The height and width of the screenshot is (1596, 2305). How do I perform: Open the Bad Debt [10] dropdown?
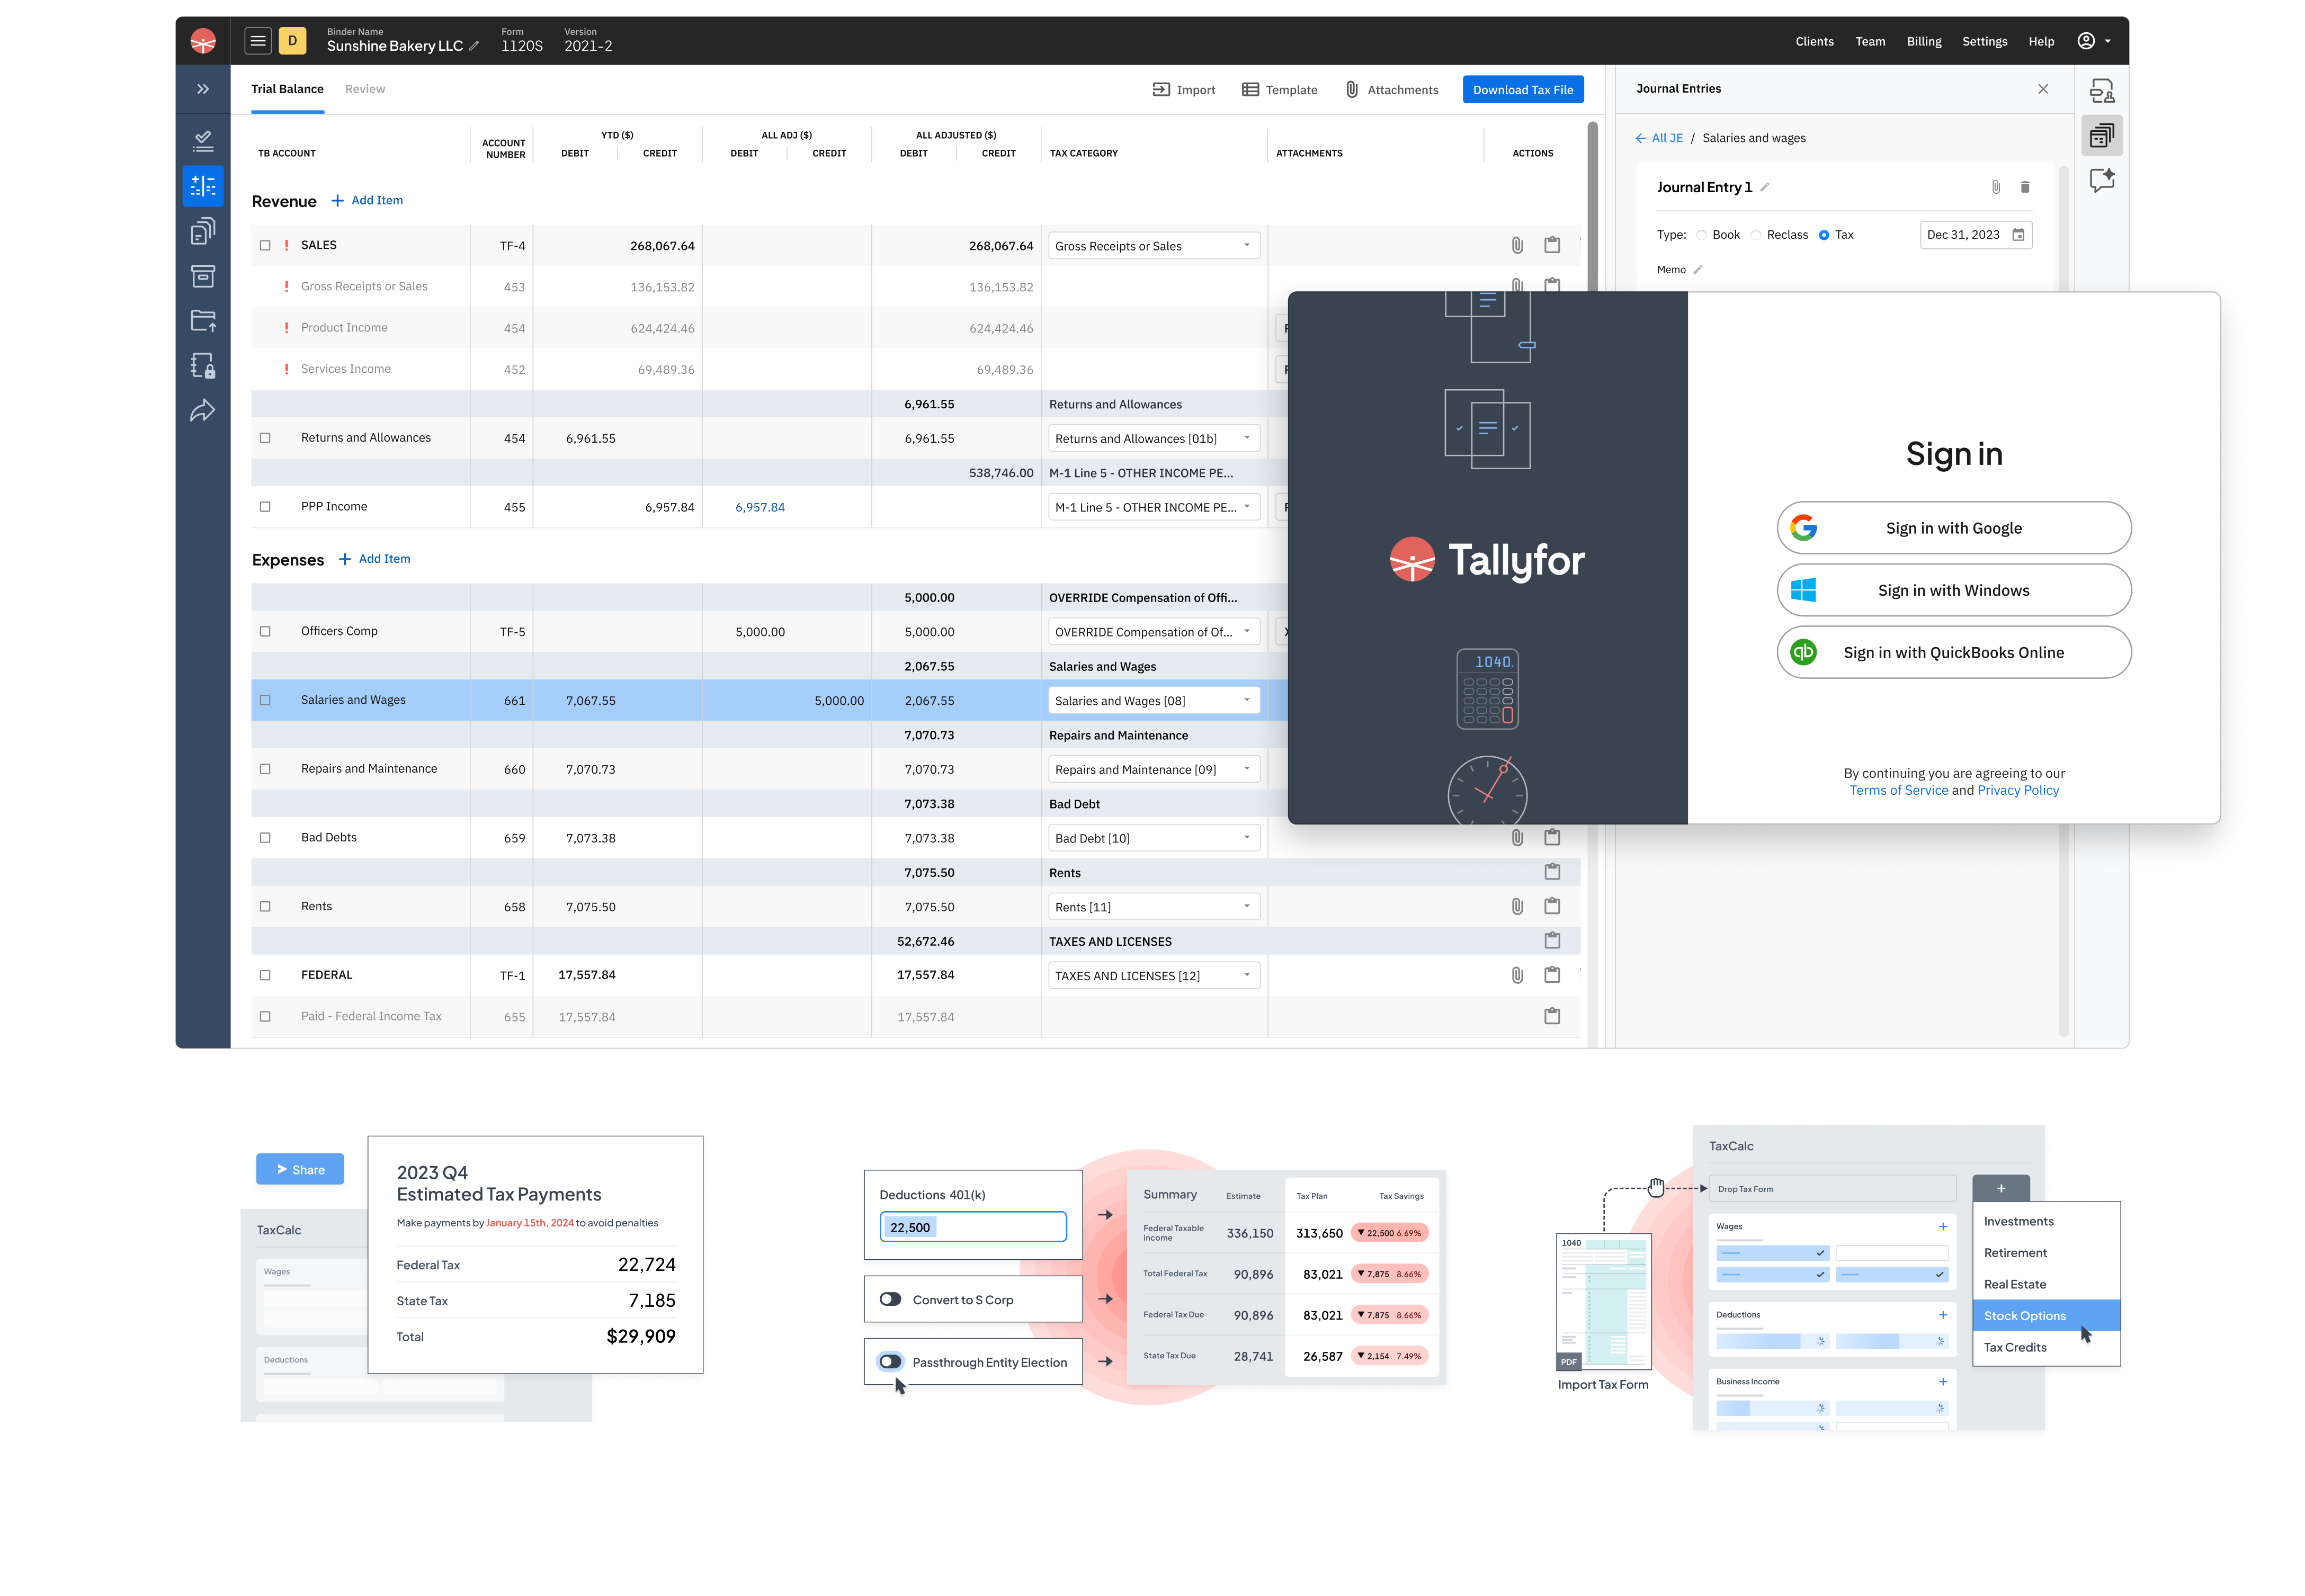[1153, 838]
